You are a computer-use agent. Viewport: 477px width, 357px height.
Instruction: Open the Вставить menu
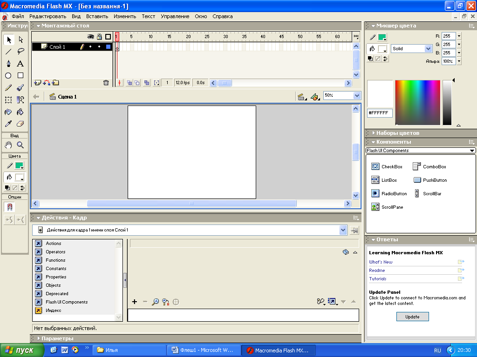(x=97, y=16)
